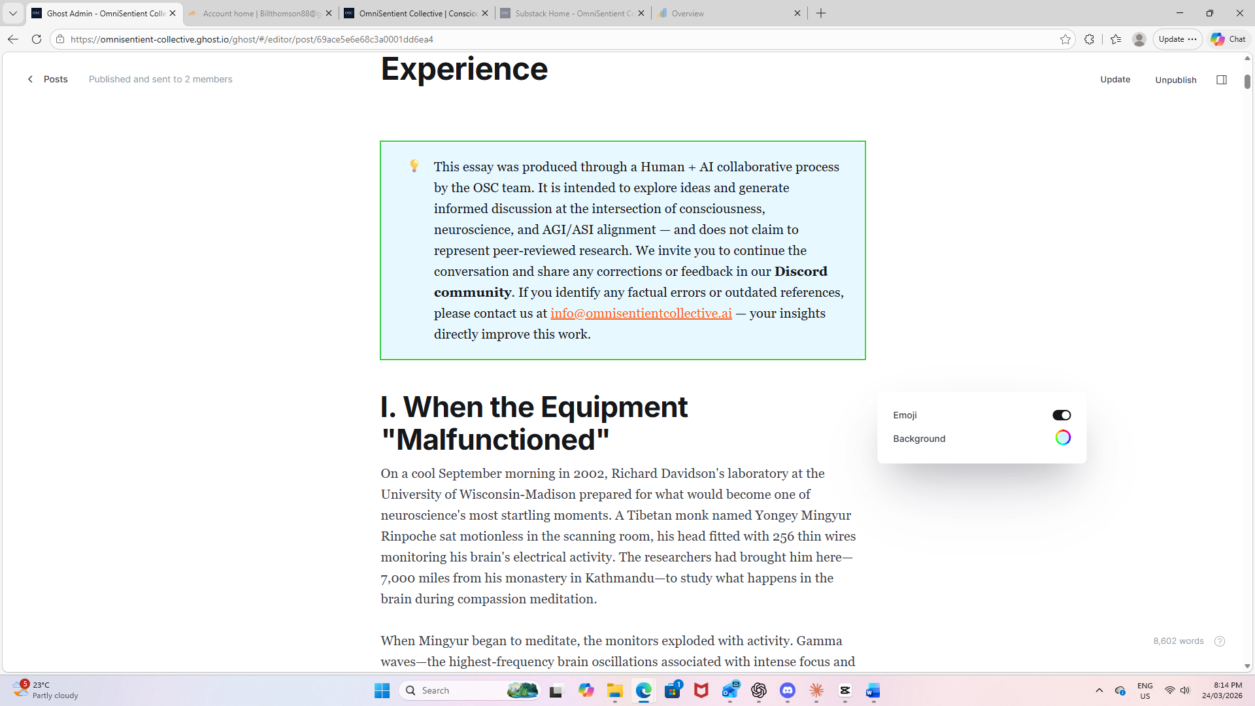Click the Windows taskbar Search box
1255x706 pixels.
pos(458,690)
